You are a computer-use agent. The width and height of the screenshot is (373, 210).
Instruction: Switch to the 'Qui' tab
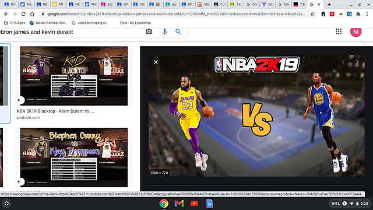pos(171,4)
